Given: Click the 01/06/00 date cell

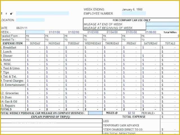Looking at the screenshot, I should click(x=151, y=32).
